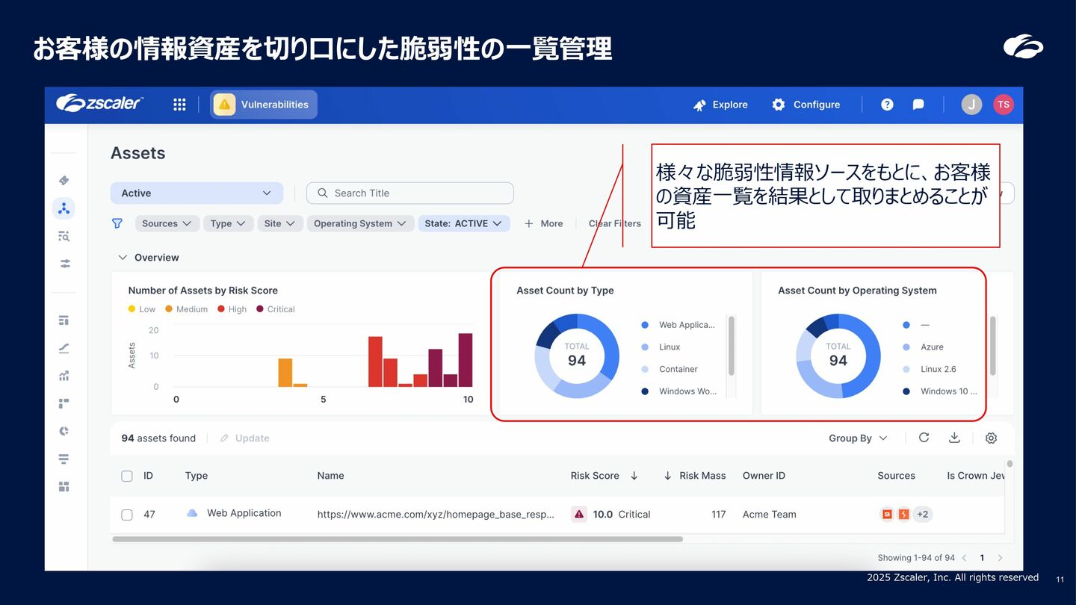The height and width of the screenshot is (605, 1076).
Task: Click the help question mark icon
Action: click(887, 105)
